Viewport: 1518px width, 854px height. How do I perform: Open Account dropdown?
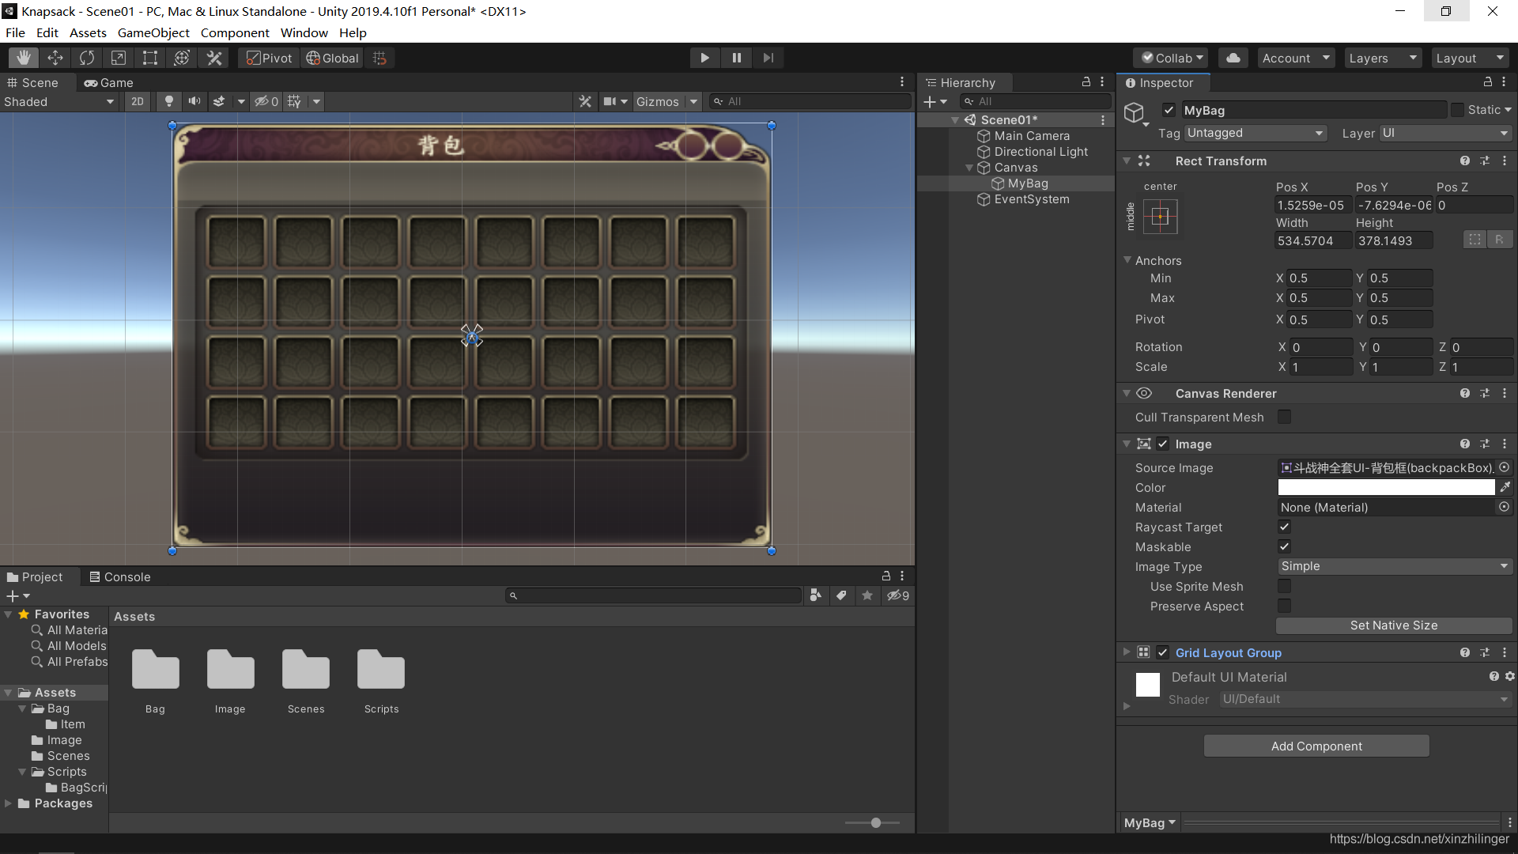click(x=1296, y=58)
